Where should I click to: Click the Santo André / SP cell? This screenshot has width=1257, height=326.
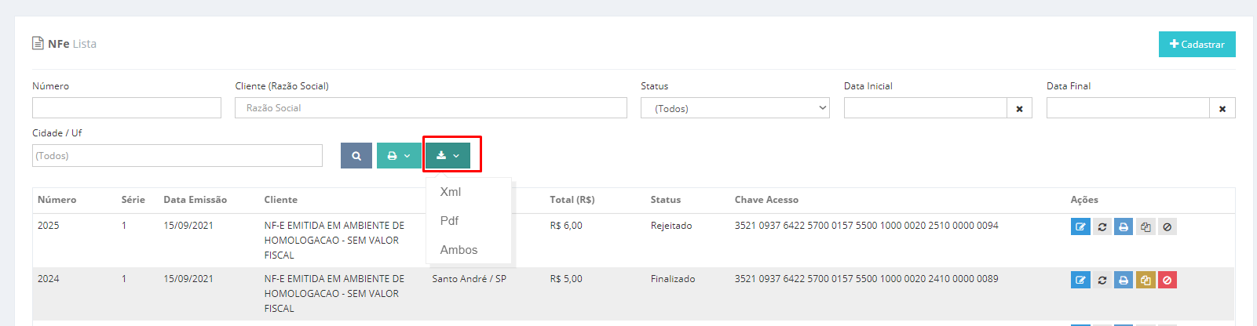469,279
